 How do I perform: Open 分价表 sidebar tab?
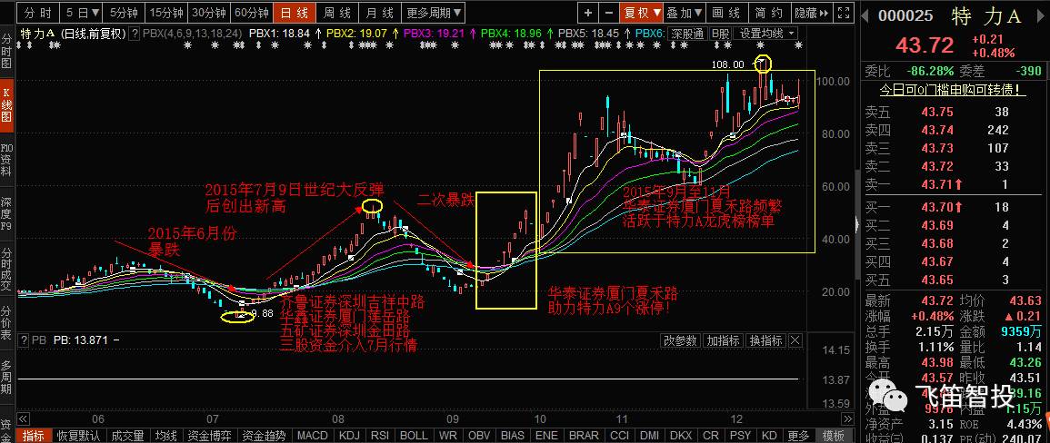6,322
